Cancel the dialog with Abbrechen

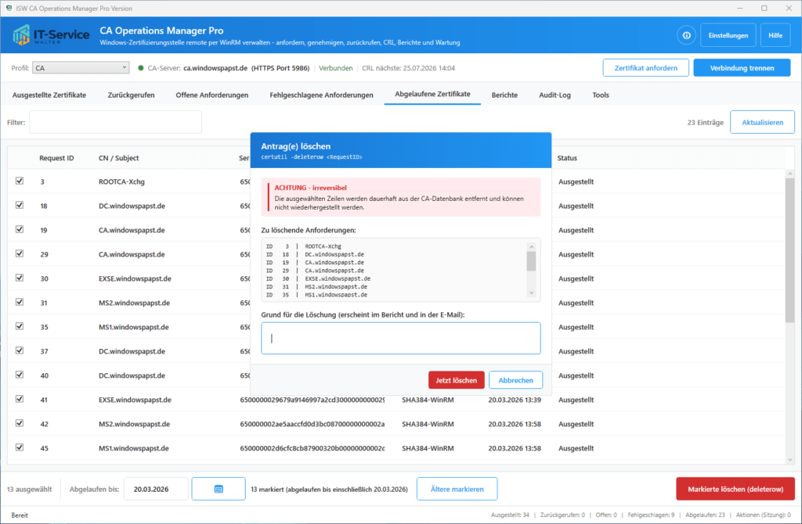(x=515, y=380)
